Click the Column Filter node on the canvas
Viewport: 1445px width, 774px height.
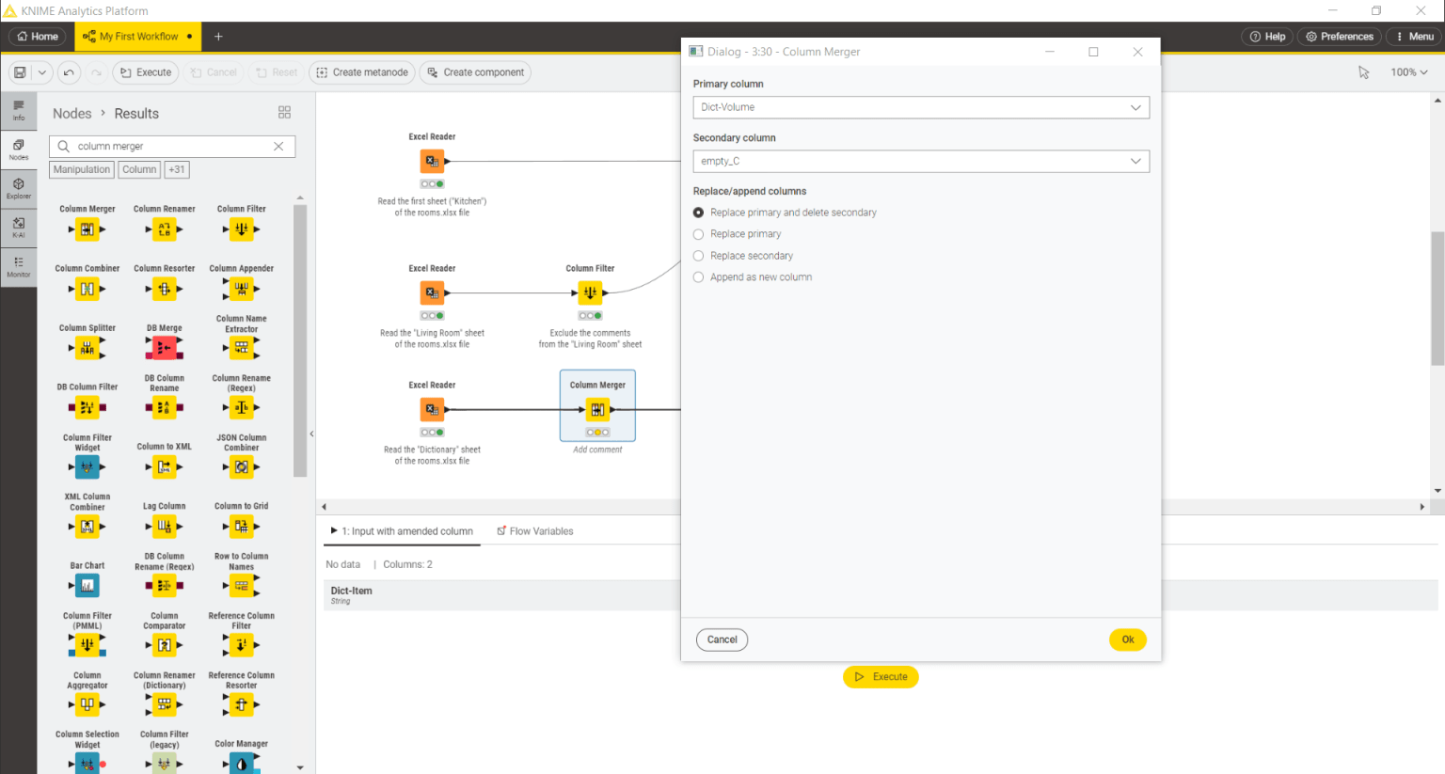coord(590,292)
